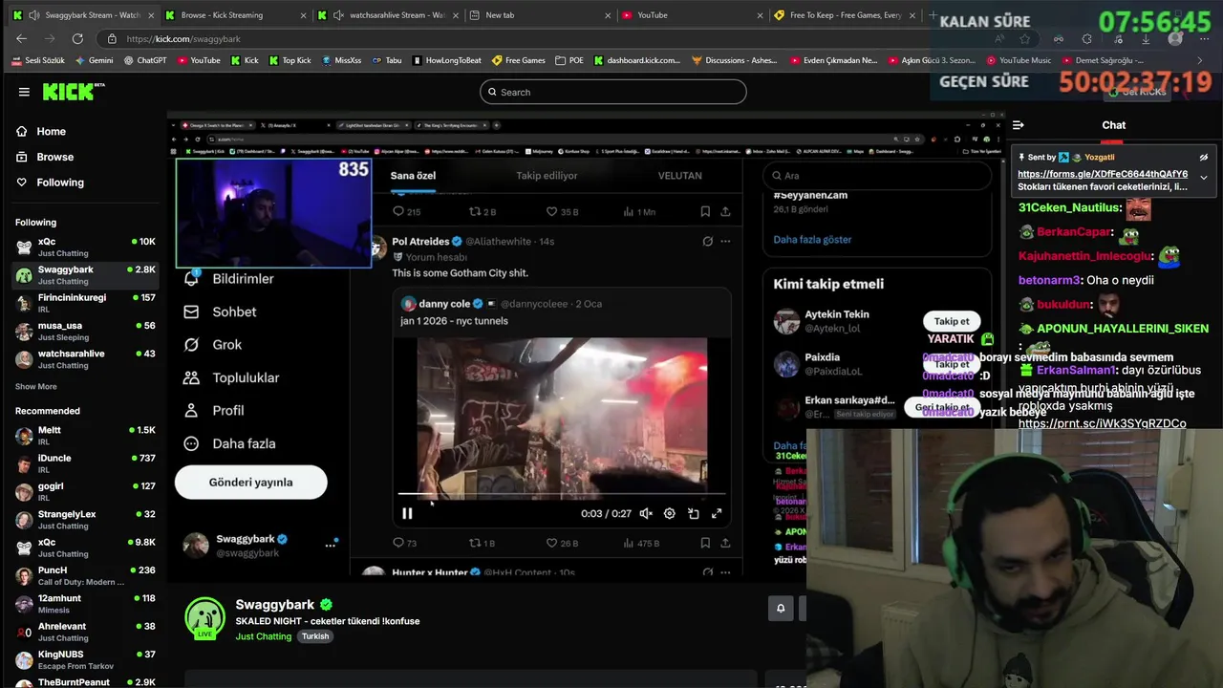This screenshot has height=688, width=1223.
Task: Open recommended channel StrangelyLex
Action: coord(85,519)
